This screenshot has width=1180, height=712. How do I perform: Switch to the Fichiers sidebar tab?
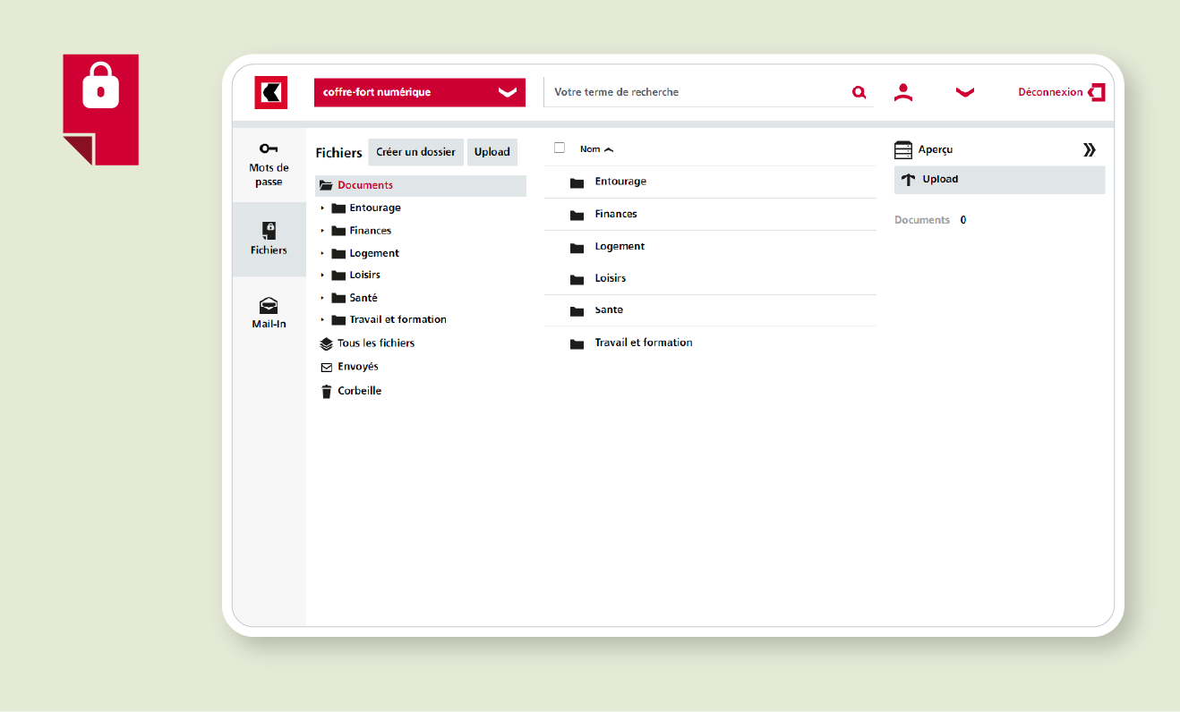click(269, 239)
